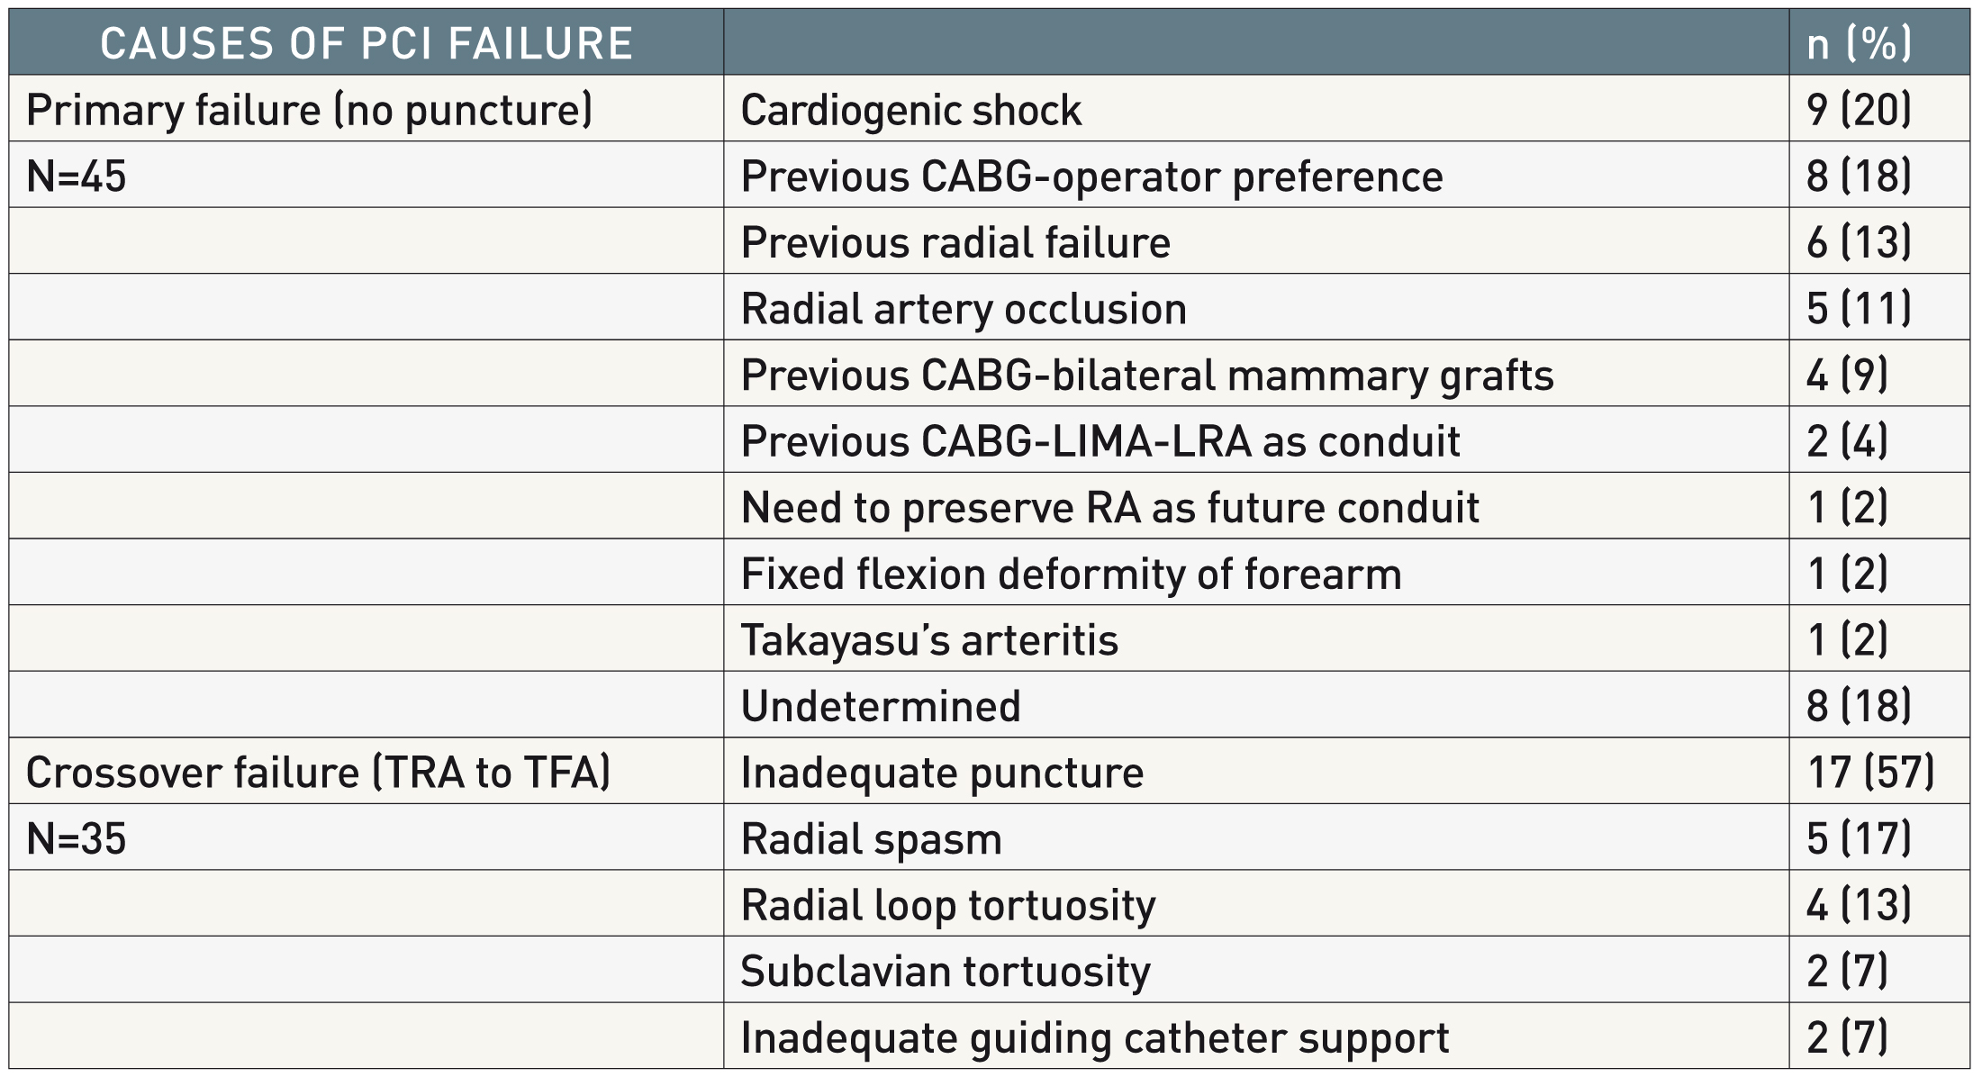Click the "Radial artery occlusion" entry
1982x1077 pixels.
point(964,309)
